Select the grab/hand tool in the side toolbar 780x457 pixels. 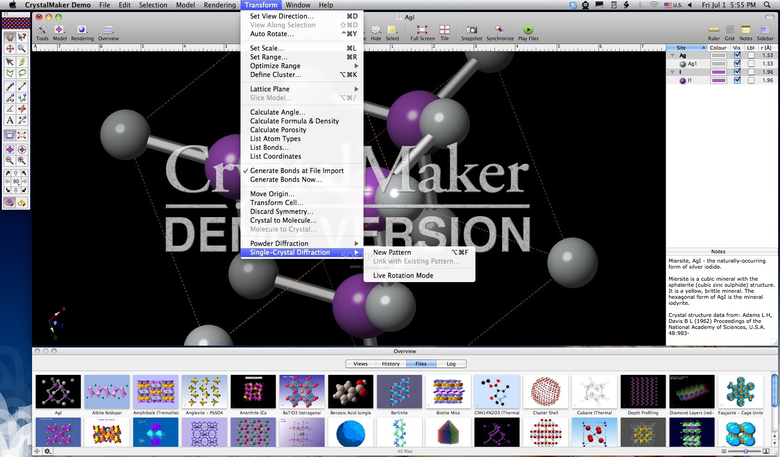(x=9, y=36)
